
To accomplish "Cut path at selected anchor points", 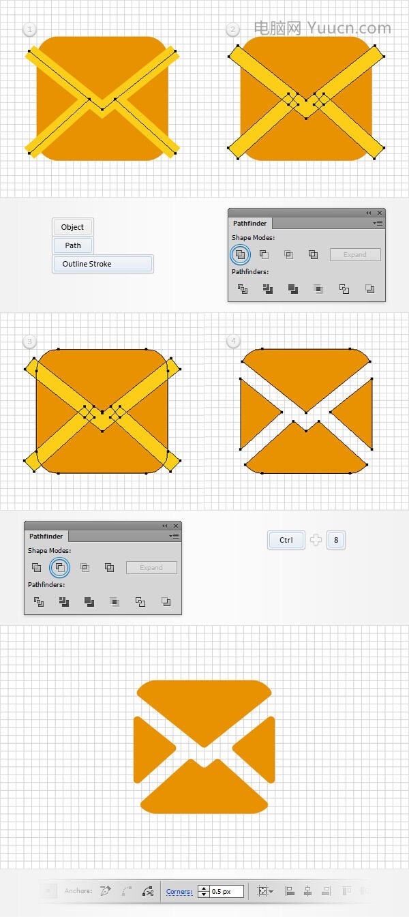I will click(x=148, y=890).
